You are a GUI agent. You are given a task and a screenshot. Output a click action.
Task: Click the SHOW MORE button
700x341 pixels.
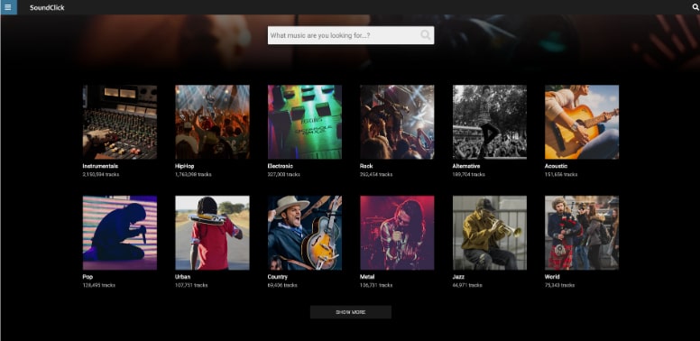[350, 312]
